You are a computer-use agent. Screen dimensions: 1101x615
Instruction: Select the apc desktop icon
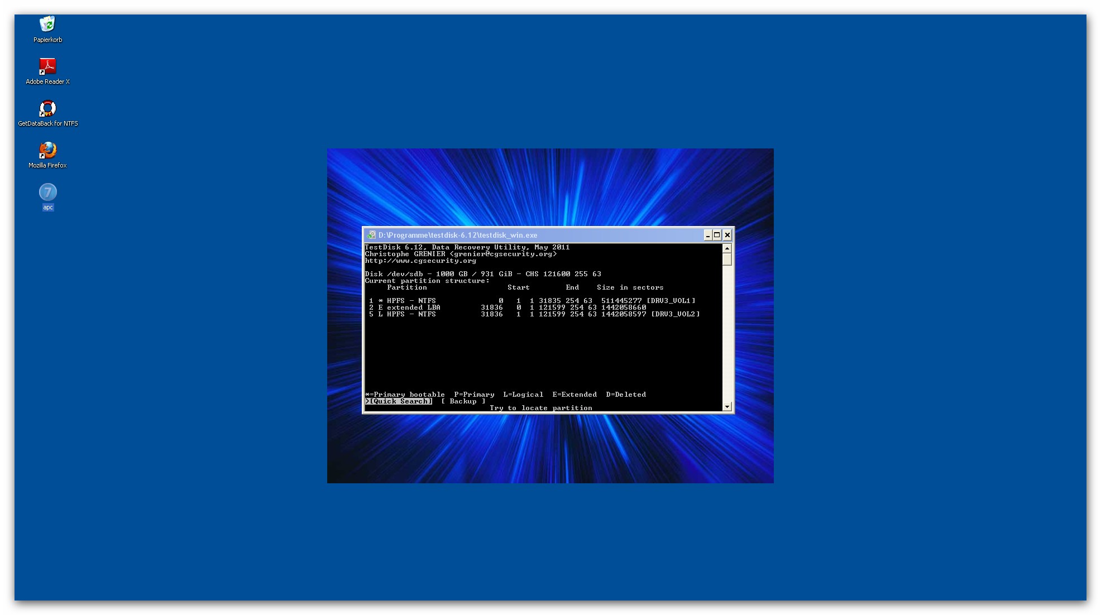tap(47, 193)
